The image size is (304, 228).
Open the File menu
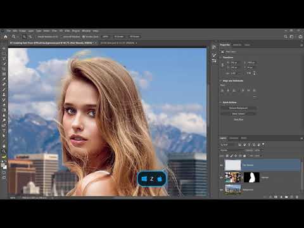(9, 31)
